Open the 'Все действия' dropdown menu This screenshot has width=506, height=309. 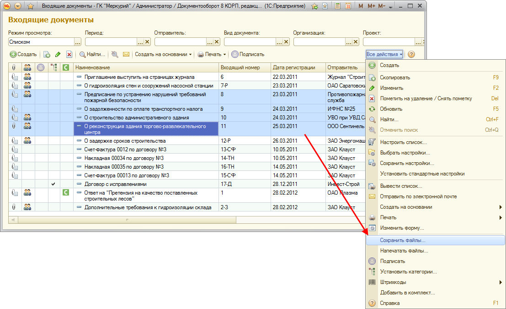pyautogui.click(x=384, y=54)
